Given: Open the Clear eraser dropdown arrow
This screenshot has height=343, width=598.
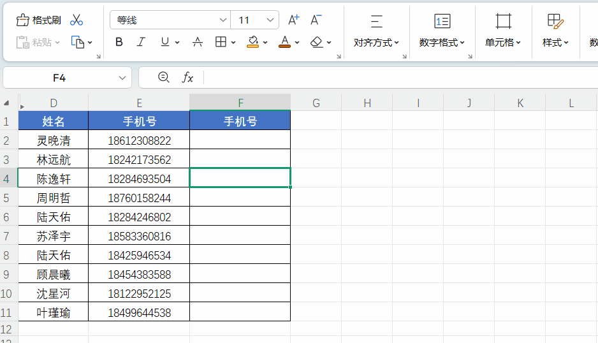Looking at the screenshot, I should pos(329,43).
